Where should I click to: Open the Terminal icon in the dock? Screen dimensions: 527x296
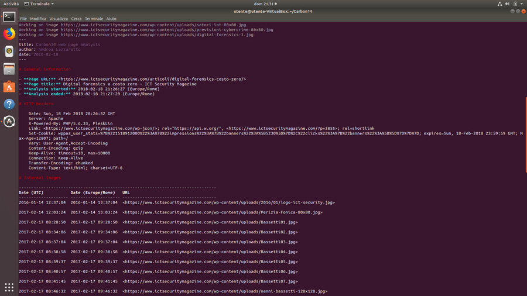click(x=9, y=16)
